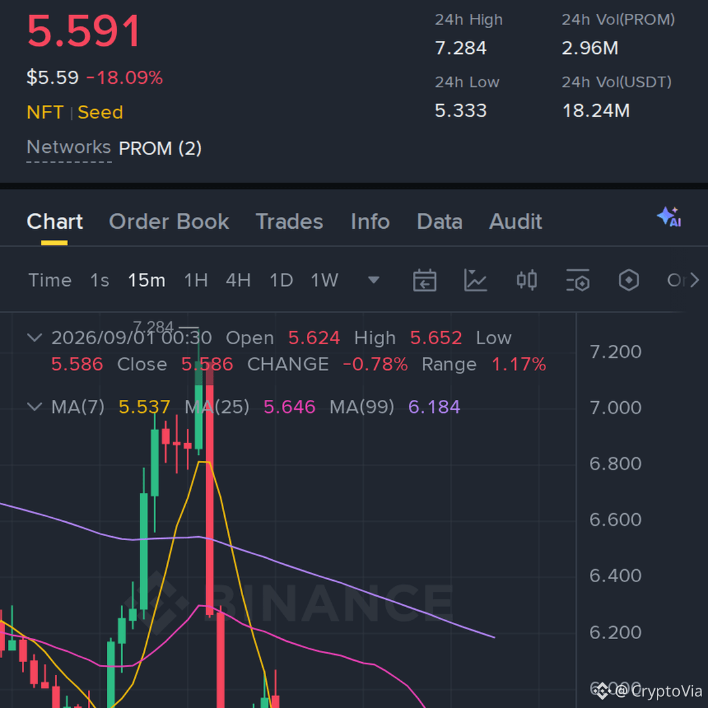Select the 4H interval
Viewport: 708px width, 708px height.
point(239,281)
